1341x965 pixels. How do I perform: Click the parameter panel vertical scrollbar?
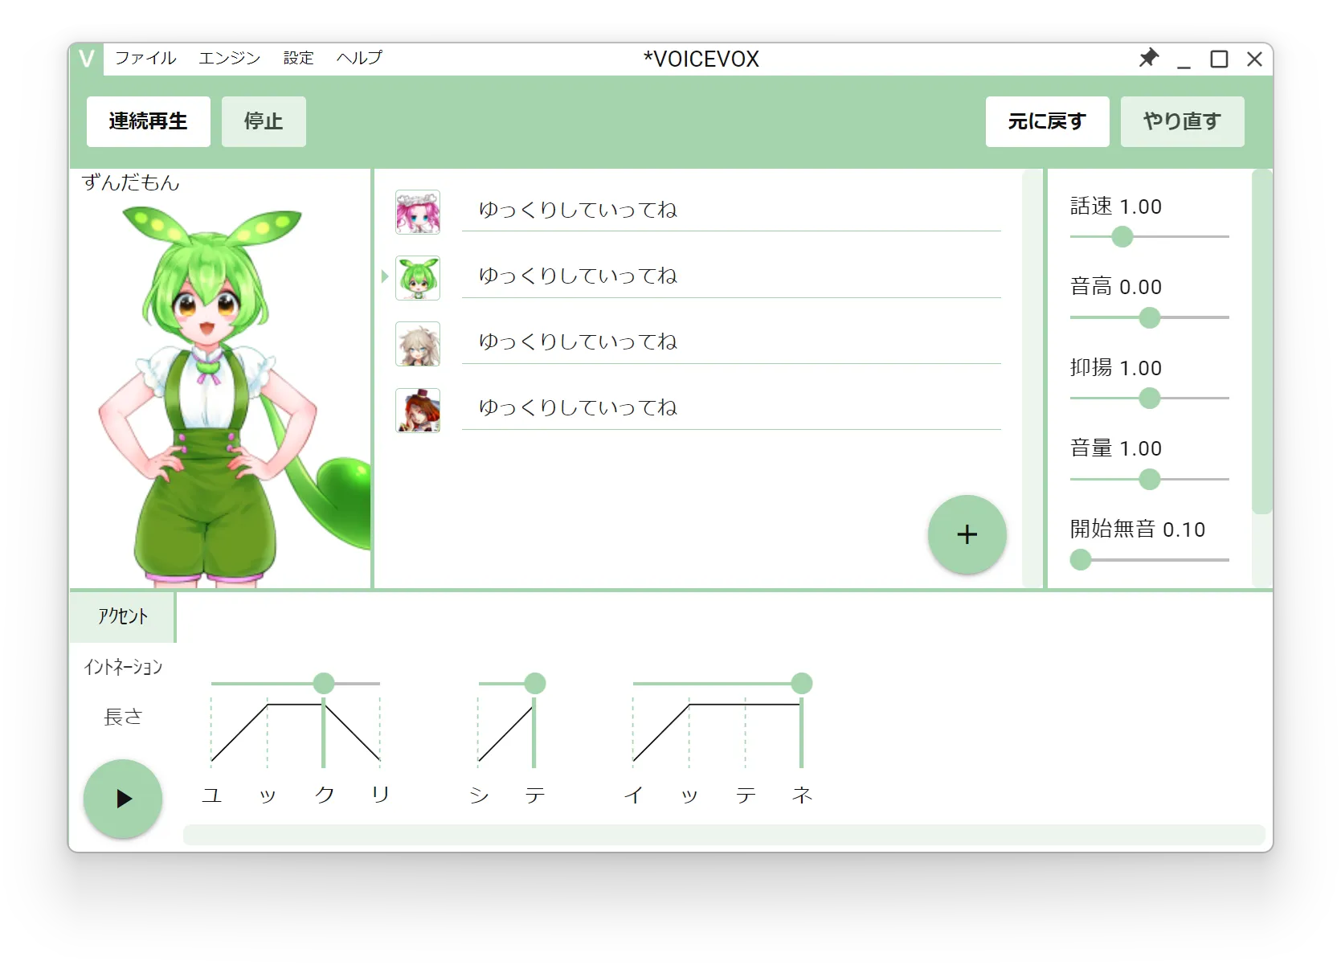[x=1262, y=341]
